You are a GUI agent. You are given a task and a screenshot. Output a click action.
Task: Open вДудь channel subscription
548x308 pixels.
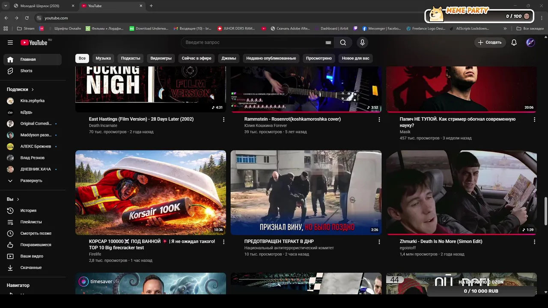point(33,112)
